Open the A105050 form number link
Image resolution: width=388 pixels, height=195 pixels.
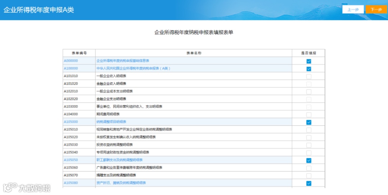click(x=71, y=160)
